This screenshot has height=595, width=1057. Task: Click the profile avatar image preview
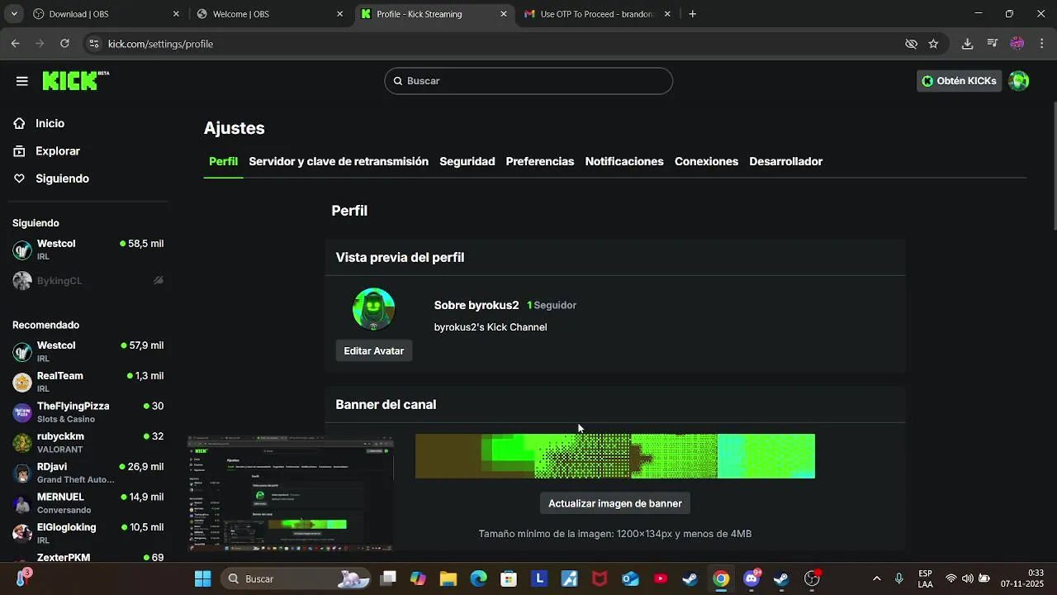[373, 309]
